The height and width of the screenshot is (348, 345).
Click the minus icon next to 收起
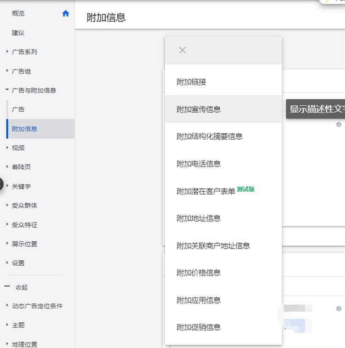click(x=7, y=286)
